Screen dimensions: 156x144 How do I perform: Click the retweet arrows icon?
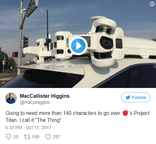pyautogui.click(x=27, y=137)
